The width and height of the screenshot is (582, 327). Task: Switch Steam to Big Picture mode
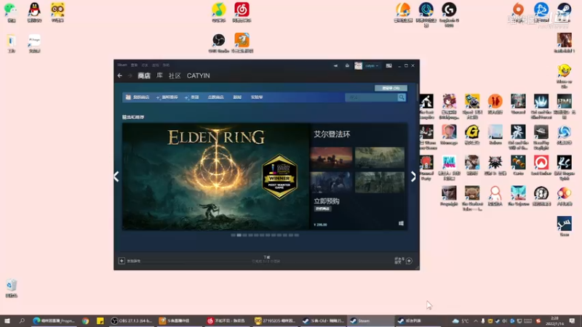[388, 65]
